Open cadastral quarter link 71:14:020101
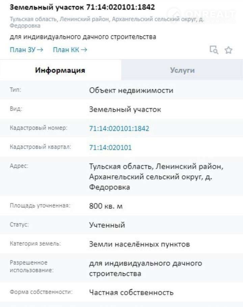The width and height of the screenshot is (243, 307). (x=110, y=147)
